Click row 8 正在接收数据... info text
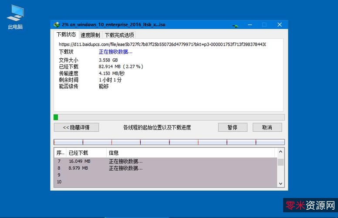 coord(125,168)
